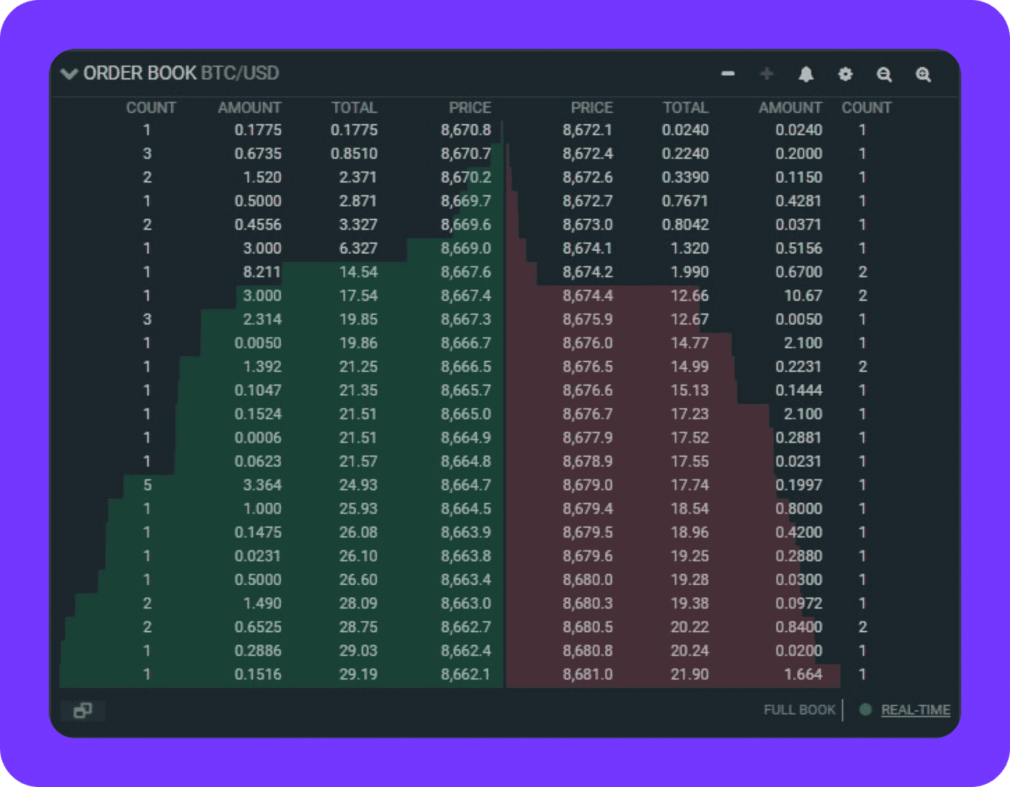
Task: Select bid price 8,667.6
Action: pos(466,272)
